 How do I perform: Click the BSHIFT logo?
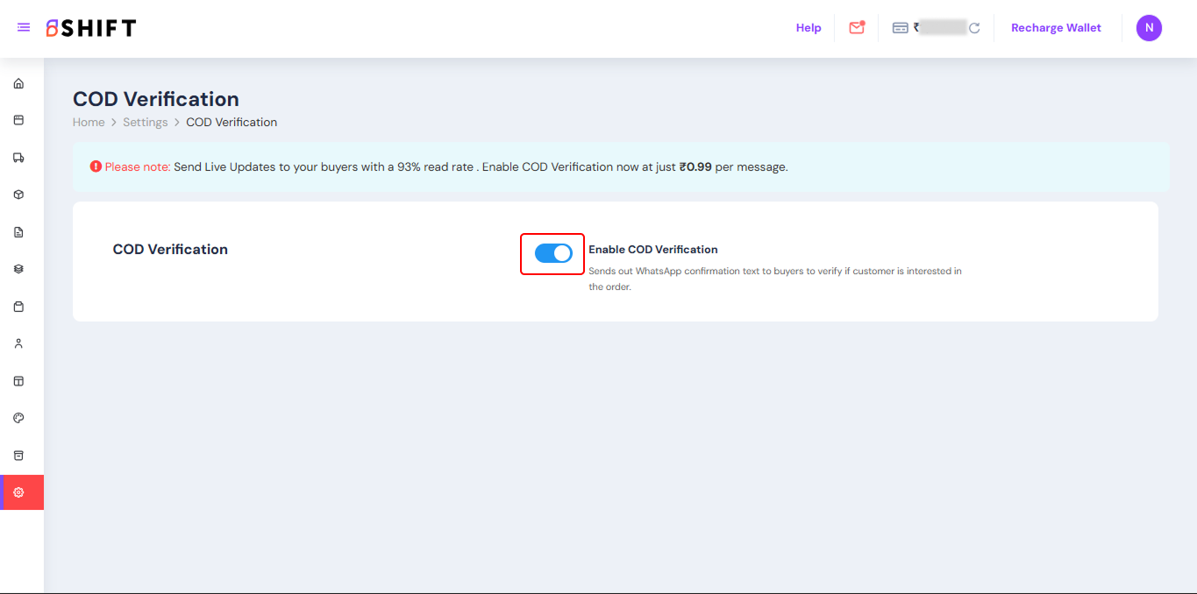click(x=91, y=28)
